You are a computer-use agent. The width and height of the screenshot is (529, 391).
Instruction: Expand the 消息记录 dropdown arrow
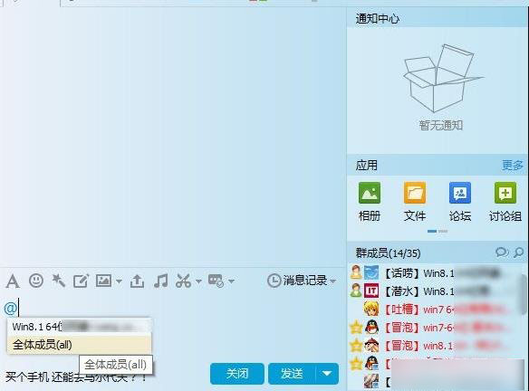pyautogui.click(x=333, y=281)
